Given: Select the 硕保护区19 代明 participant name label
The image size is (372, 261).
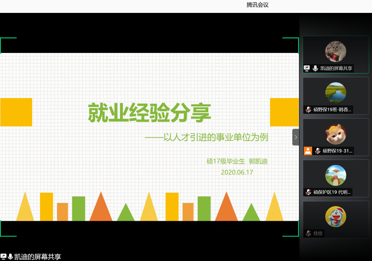Looking at the screenshot, I should pos(332,192).
